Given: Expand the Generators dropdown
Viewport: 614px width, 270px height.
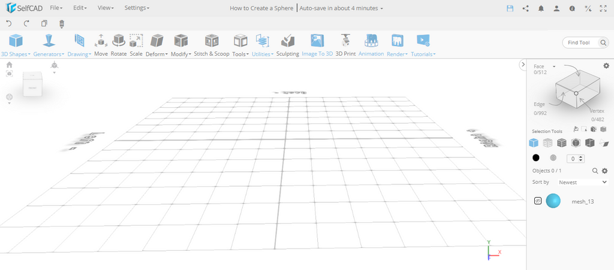Looking at the screenshot, I should [49, 54].
